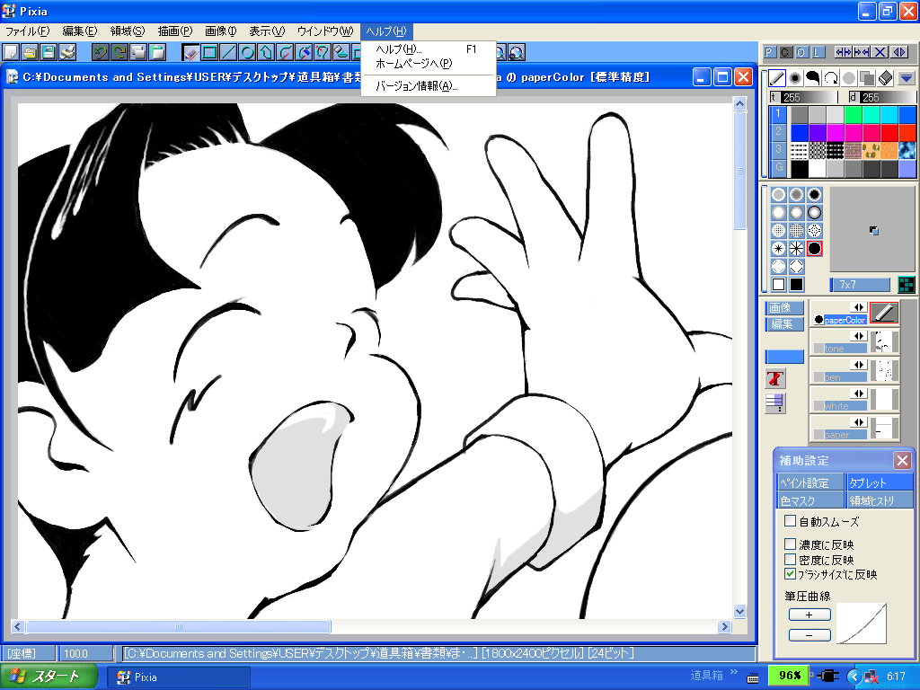Click the layer list icon below T
Image resolution: width=920 pixels, height=690 pixels.
[x=775, y=402]
